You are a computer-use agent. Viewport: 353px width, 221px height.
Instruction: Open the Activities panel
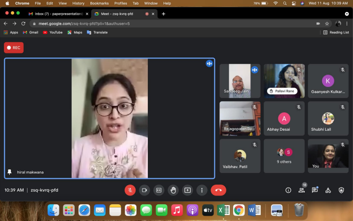coord(328,191)
